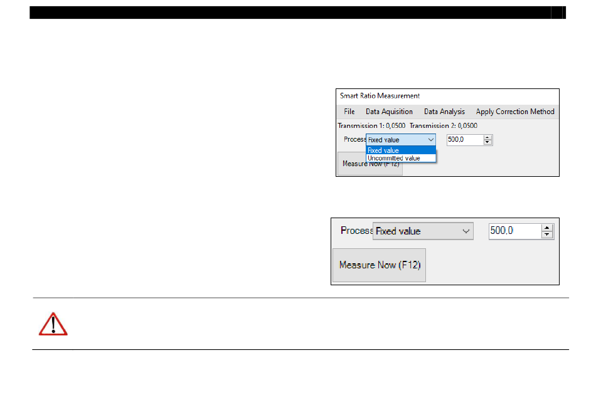Open the Apply Correction Method menu
This screenshot has height=400, width=596.
pyautogui.click(x=515, y=112)
